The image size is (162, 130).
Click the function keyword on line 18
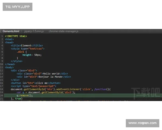pyautogui.click(x=100, y=89)
